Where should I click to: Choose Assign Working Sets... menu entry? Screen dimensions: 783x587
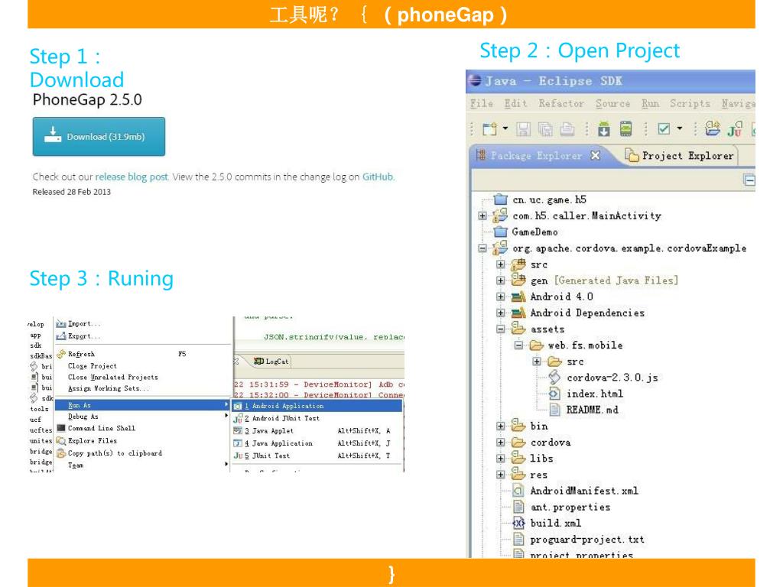coord(109,388)
